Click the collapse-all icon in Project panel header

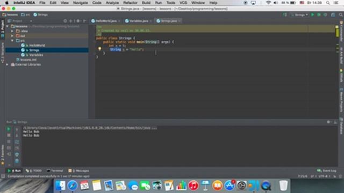tap(70, 21)
